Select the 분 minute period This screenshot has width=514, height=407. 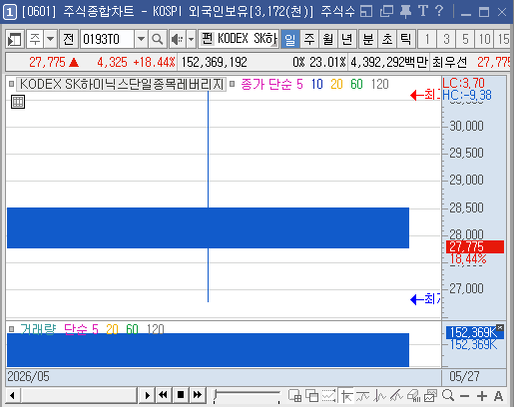tap(368, 39)
